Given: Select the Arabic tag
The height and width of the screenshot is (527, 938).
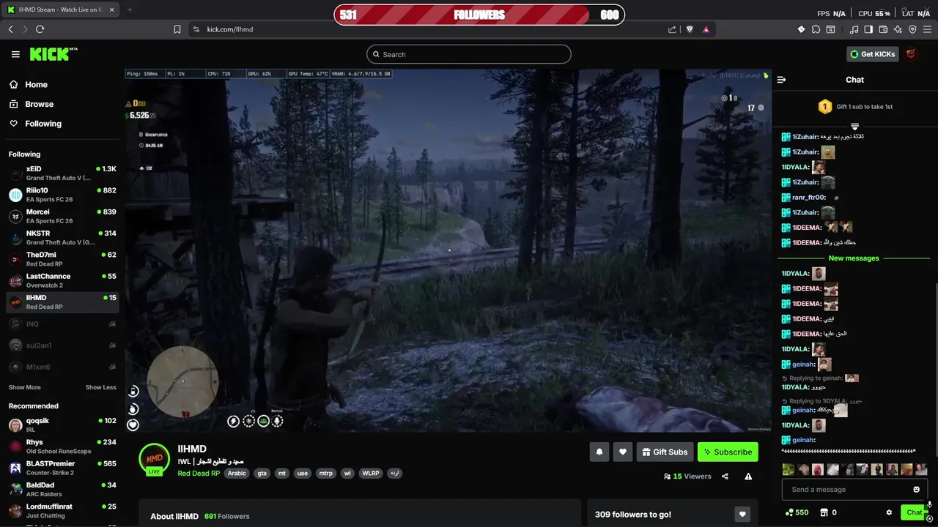Looking at the screenshot, I should tap(237, 474).
